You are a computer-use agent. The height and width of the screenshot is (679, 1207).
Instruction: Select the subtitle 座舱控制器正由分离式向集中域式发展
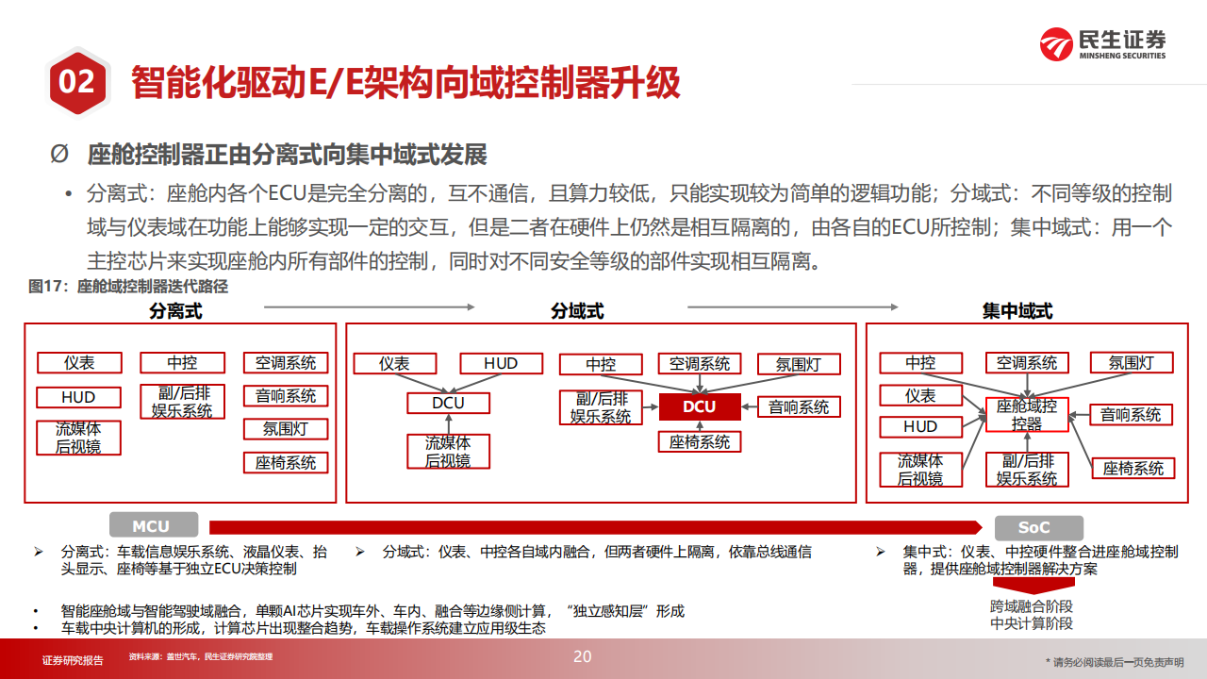[x=287, y=154]
